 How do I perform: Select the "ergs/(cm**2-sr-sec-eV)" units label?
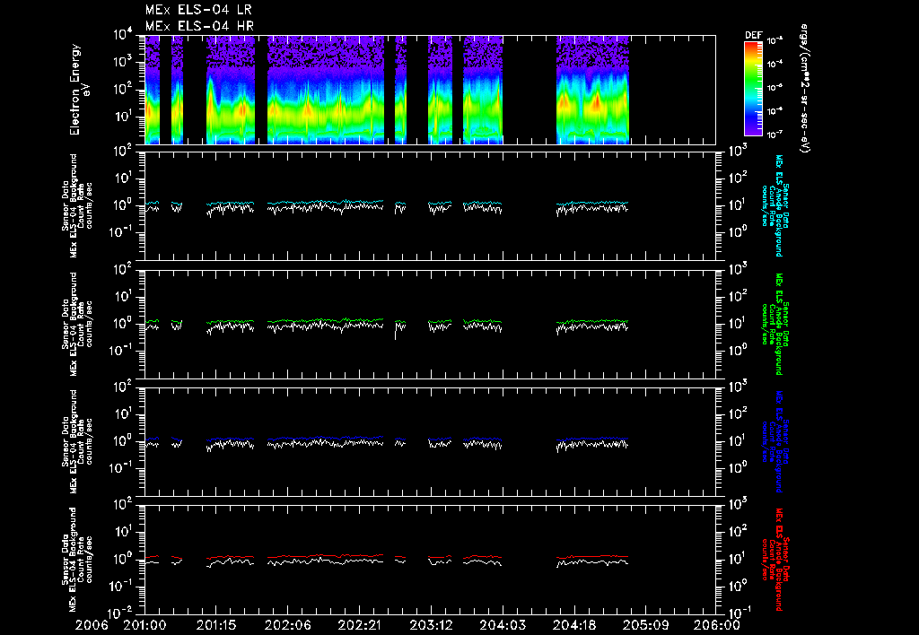pos(804,89)
